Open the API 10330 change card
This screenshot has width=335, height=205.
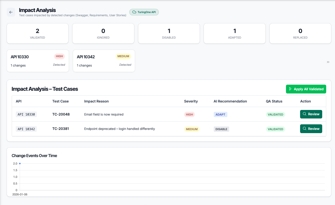38,61
